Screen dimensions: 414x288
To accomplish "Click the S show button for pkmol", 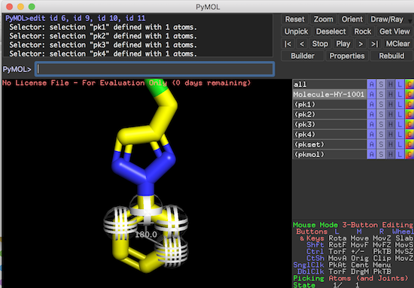I will [x=381, y=155].
